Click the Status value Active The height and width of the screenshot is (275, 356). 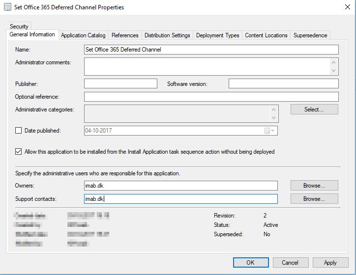coord(270,225)
